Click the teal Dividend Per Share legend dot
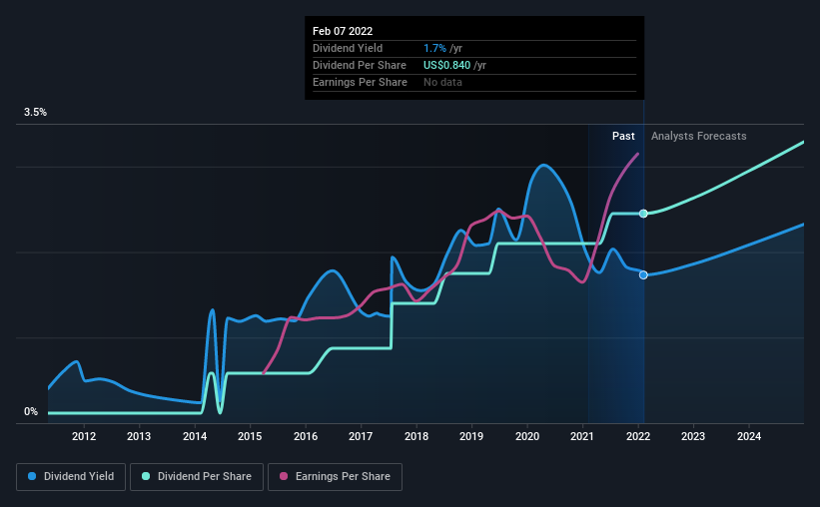Image resolution: width=820 pixels, height=507 pixels. (x=146, y=477)
